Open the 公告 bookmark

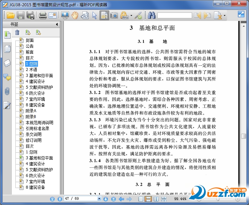(x=30, y=46)
